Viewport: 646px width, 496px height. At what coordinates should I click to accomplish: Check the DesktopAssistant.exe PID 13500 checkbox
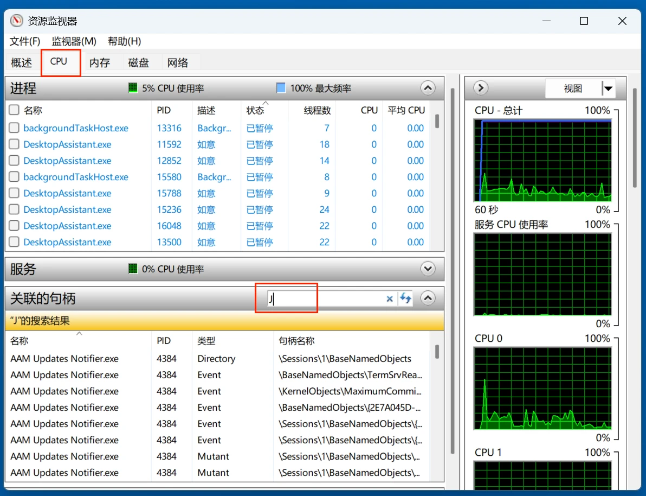click(x=14, y=242)
